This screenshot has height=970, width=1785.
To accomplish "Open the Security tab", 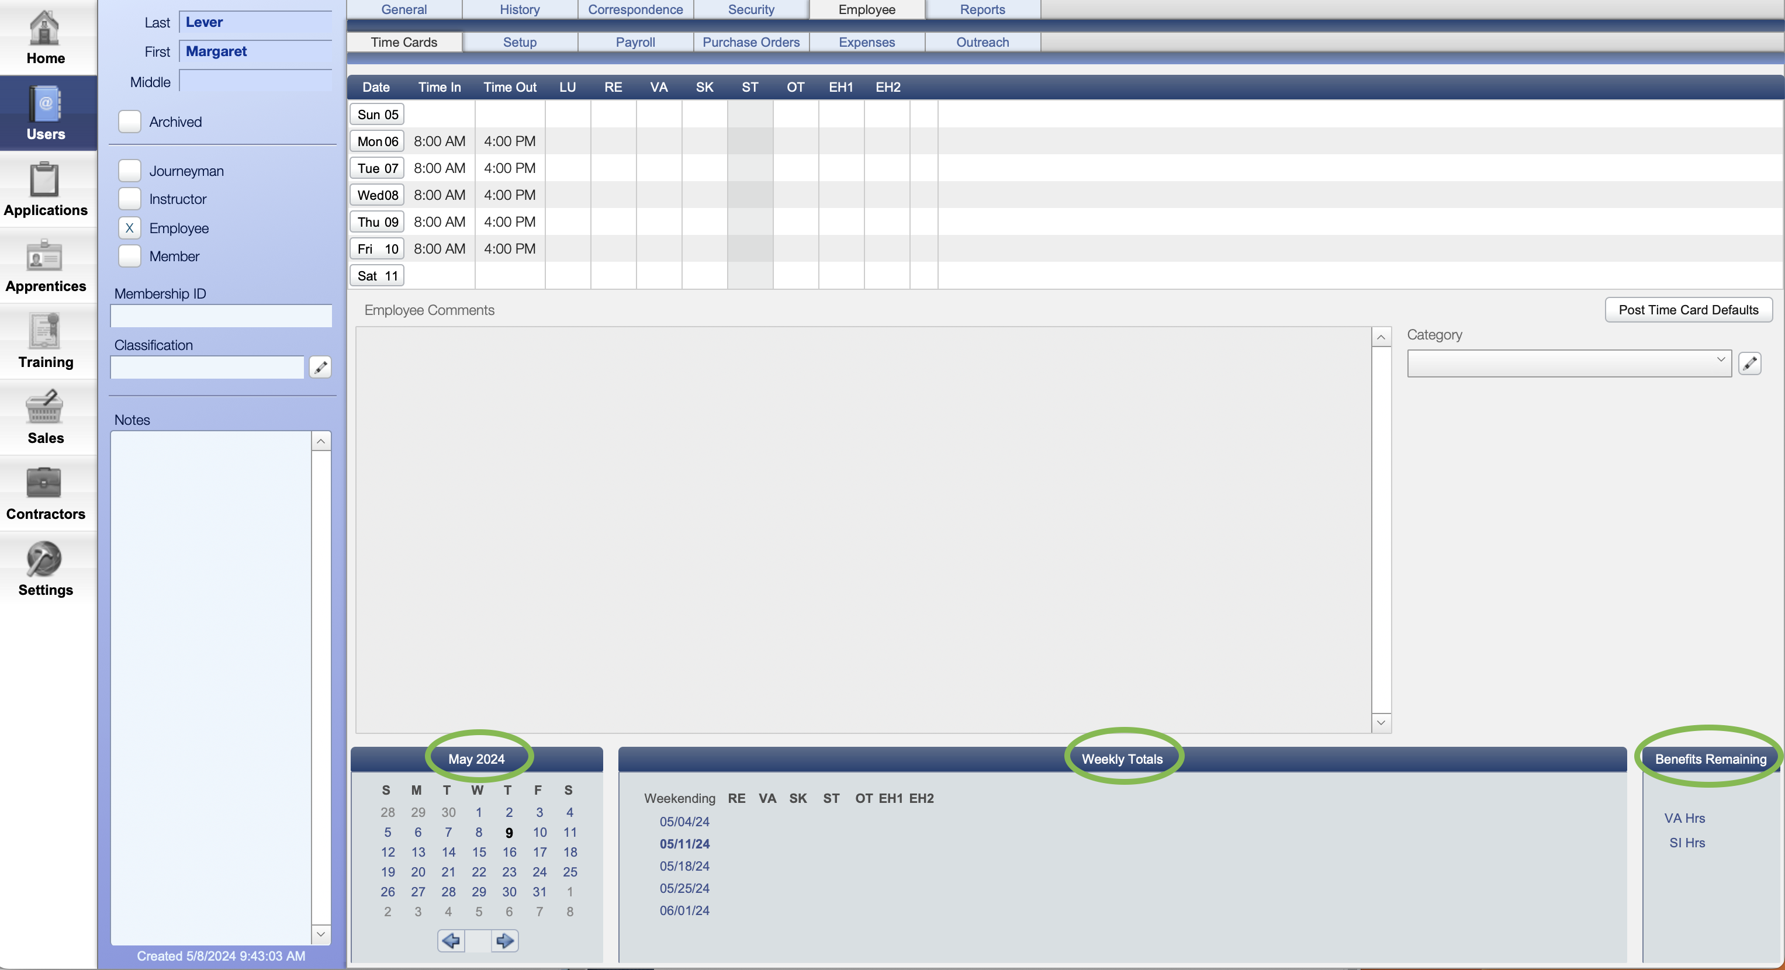I will click(751, 10).
